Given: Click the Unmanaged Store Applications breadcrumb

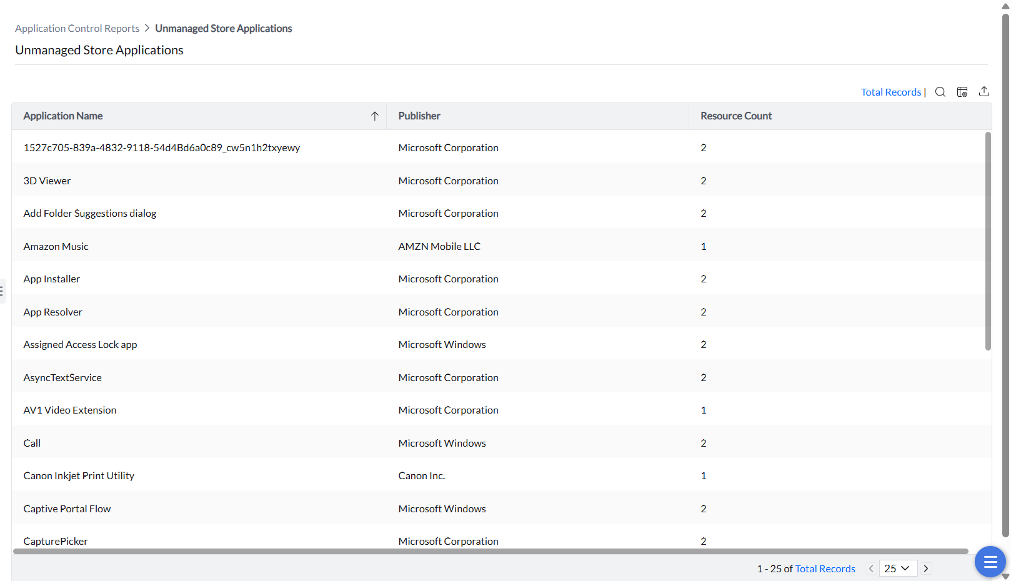Looking at the screenshot, I should click(223, 29).
